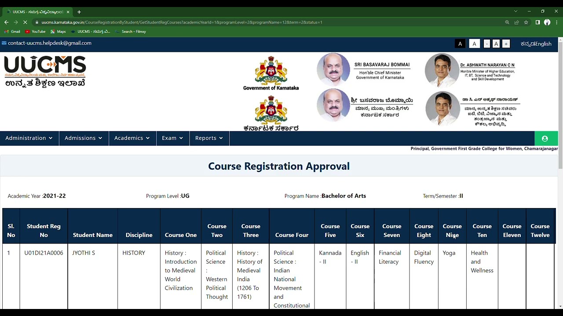Go back with the browser back arrow
Viewport: 563px width, 316px height.
pos(6,22)
